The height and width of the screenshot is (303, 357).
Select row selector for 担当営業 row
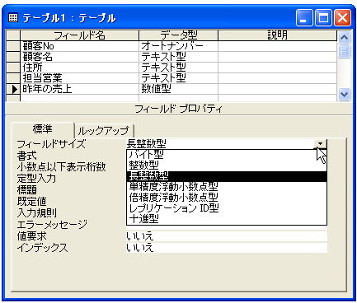[x=13, y=78]
